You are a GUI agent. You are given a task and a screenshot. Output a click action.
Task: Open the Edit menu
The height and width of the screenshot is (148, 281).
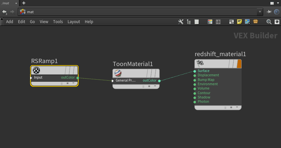21,22
